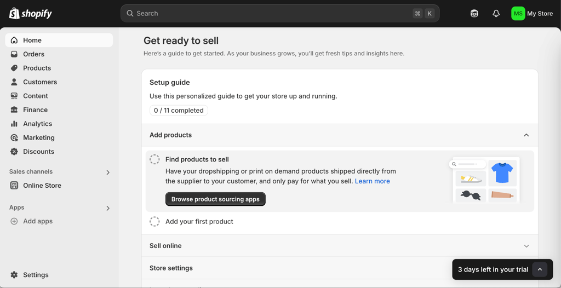This screenshot has height=288, width=561.
Task: Click the Home house icon in sidebar
Action: pyautogui.click(x=14, y=40)
